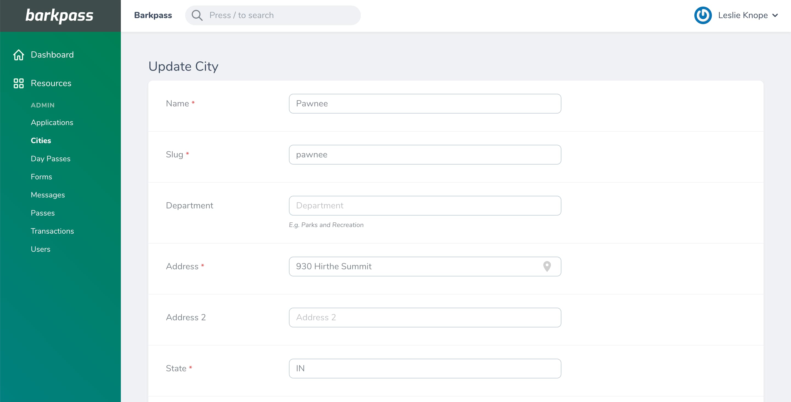Image resolution: width=791 pixels, height=402 pixels.
Task: Click the Address 2 input box
Action: pyautogui.click(x=425, y=317)
